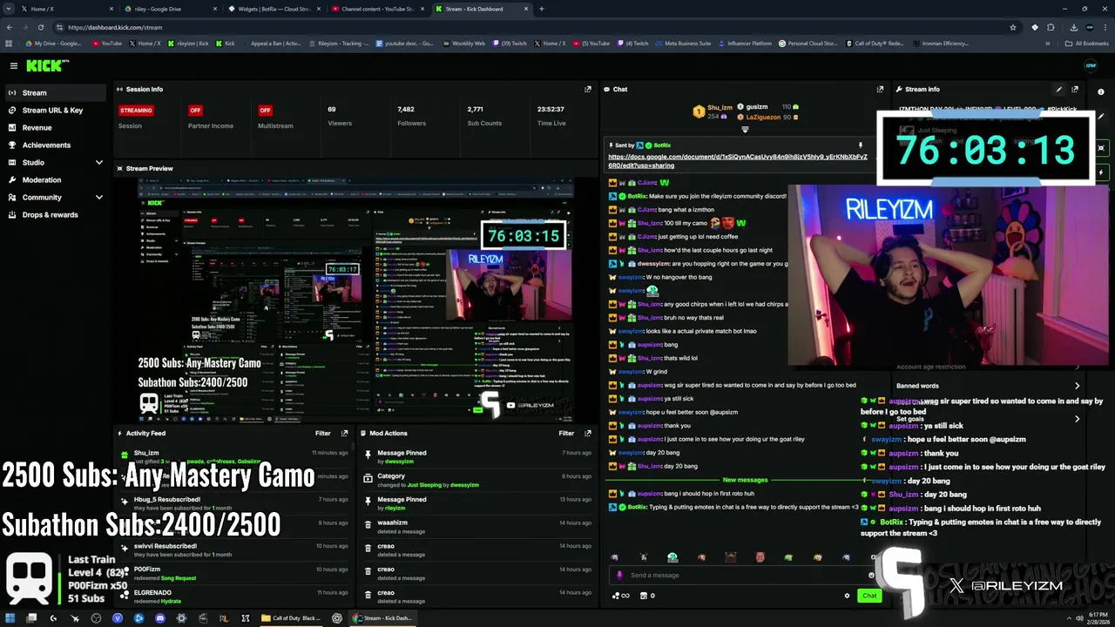The width and height of the screenshot is (1115, 627).
Task: Open the Google Docs link in chat
Action: pos(738,161)
